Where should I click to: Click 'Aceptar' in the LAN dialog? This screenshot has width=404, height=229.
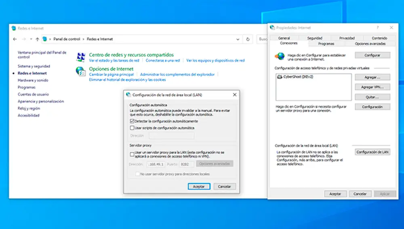click(x=199, y=187)
